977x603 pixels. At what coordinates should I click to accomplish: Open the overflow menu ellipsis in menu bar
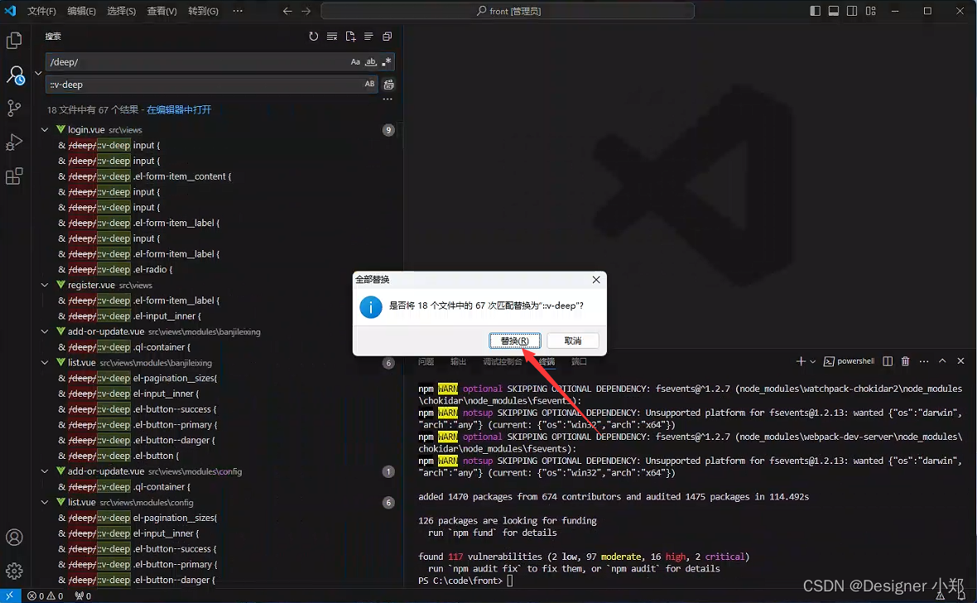click(x=238, y=12)
